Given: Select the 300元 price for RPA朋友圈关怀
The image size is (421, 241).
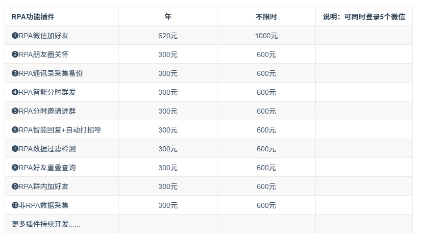Looking at the screenshot, I should pyautogui.click(x=168, y=55).
